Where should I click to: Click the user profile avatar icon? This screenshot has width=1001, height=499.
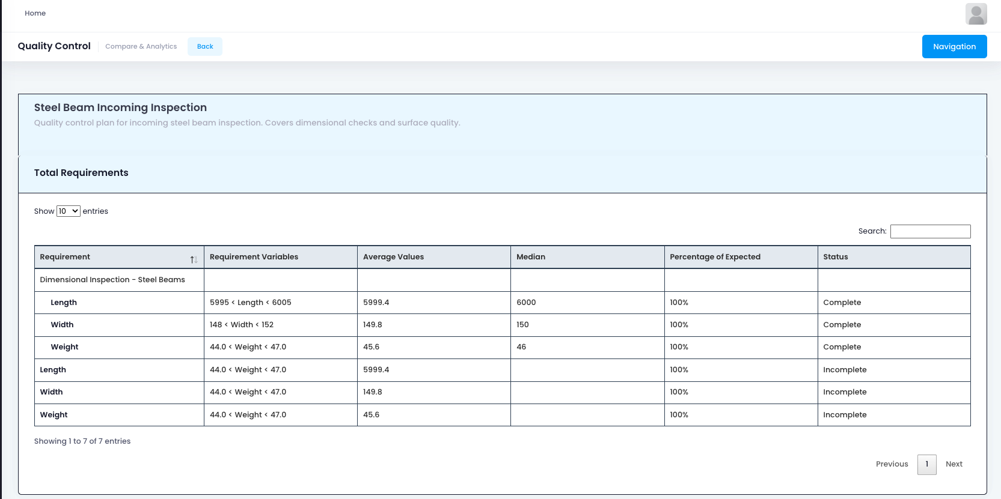pyautogui.click(x=976, y=14)
